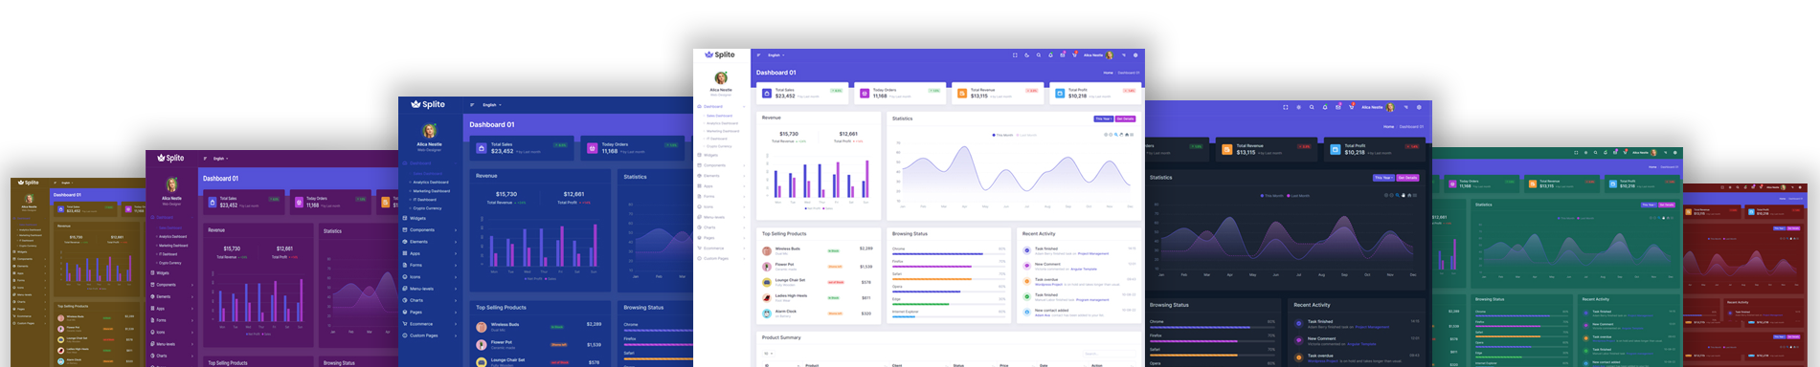This screenshot has width=1820, height=367.
Task: Open the This Year dropdown in the white Statistics card
Action: coord(1103,119)
